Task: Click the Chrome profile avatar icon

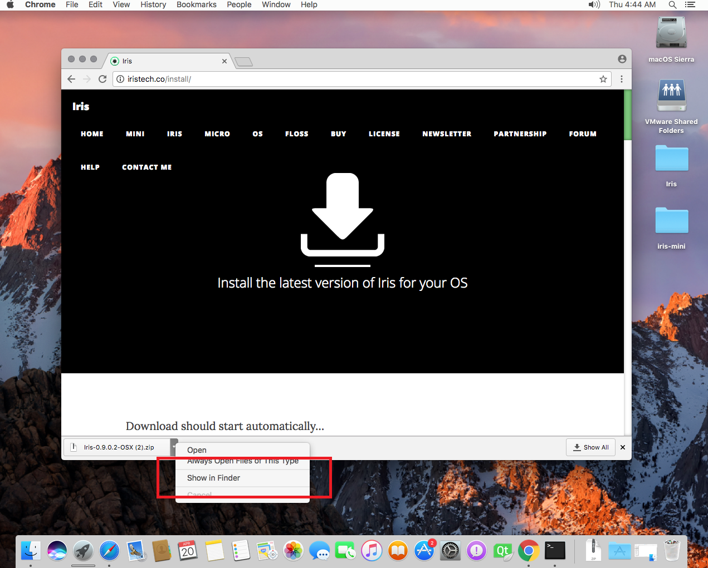Action: 622,59
